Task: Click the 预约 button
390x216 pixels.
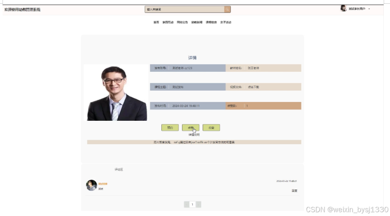Action: 170,128
